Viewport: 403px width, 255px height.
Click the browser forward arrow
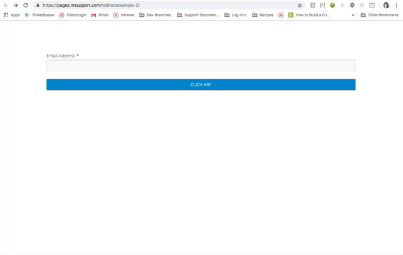pos(16,5)
